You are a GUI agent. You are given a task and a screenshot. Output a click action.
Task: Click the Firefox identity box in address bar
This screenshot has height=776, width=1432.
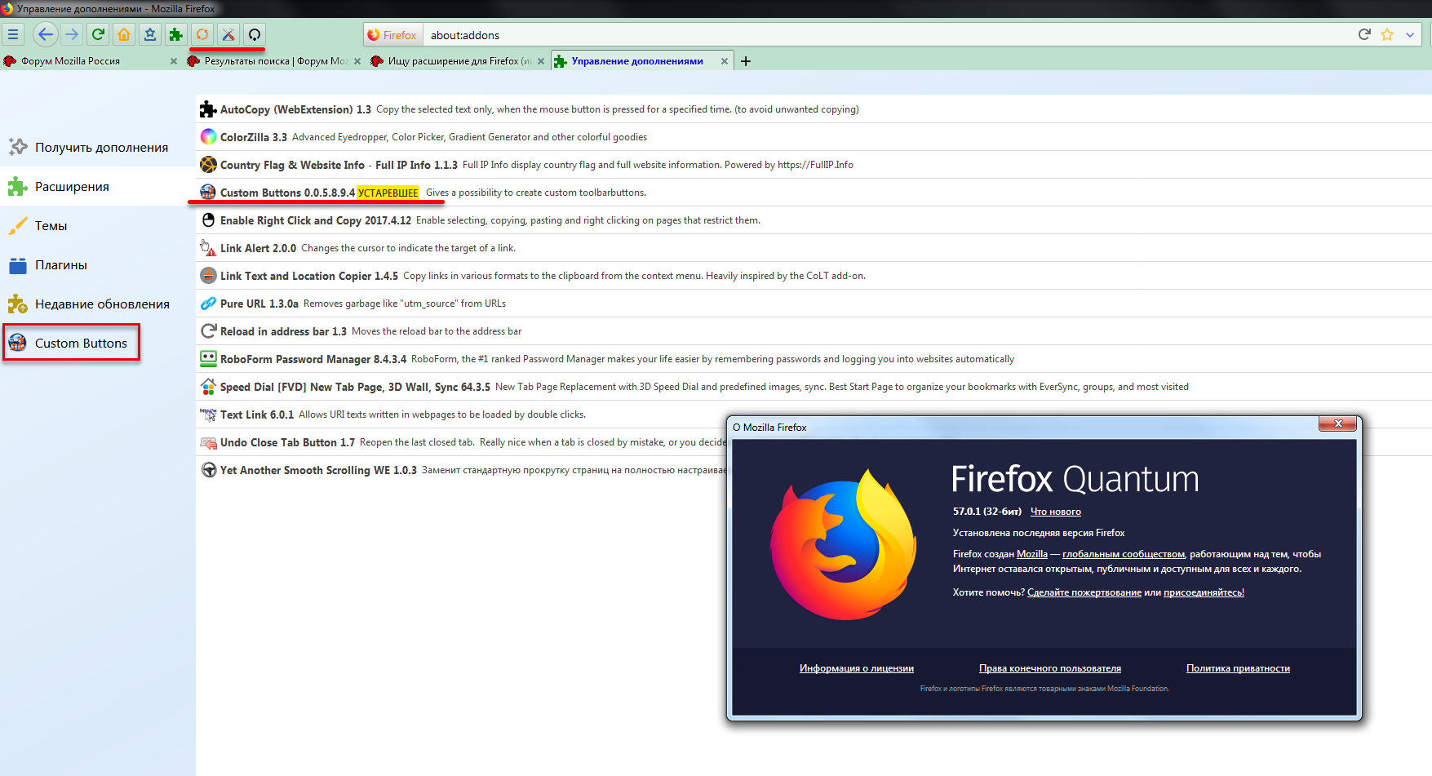(x=392, y=35)
